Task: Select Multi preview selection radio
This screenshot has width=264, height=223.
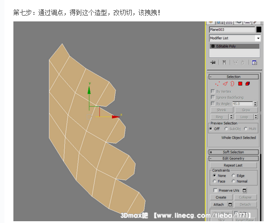Action: (x=246, y=129)
